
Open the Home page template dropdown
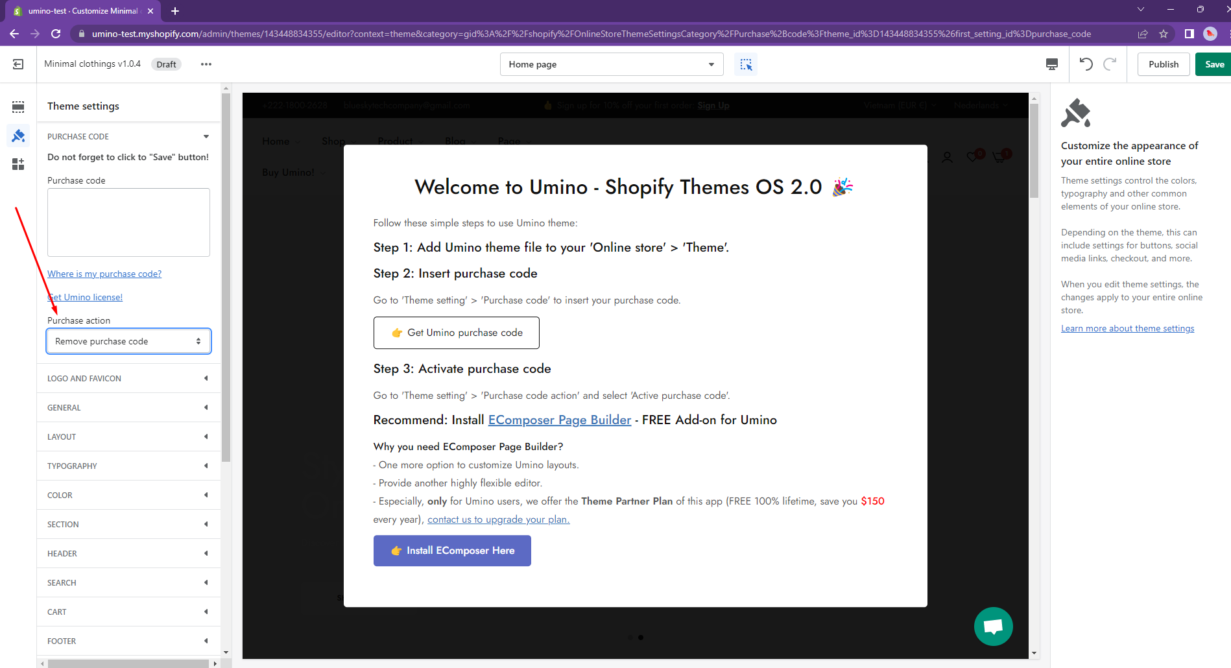pos(611,64)
